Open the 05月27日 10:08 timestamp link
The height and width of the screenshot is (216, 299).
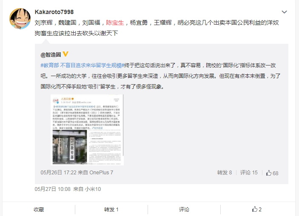click(x=53, y=189)
